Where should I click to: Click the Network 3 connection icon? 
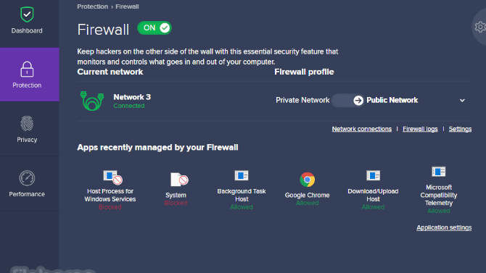[x=92, y=101]
